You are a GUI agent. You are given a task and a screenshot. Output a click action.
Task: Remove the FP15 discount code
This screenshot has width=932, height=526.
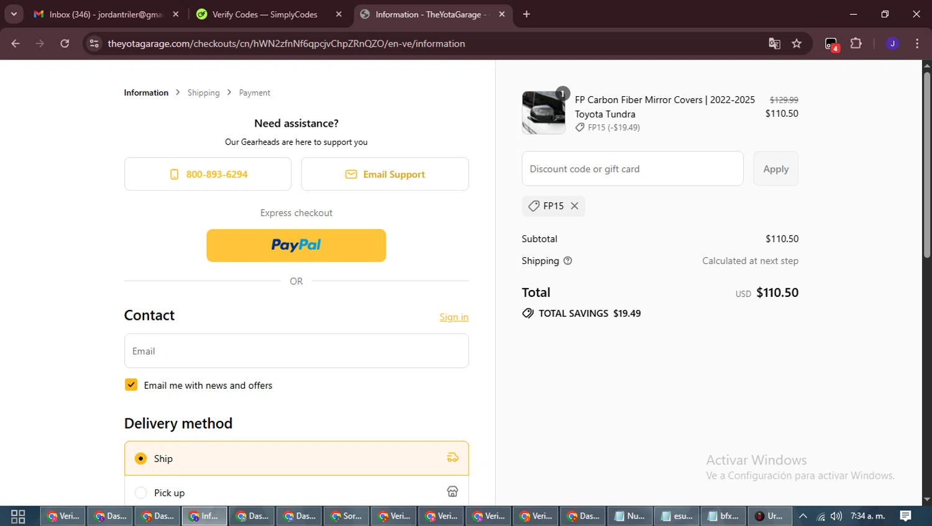coord(575,206)
